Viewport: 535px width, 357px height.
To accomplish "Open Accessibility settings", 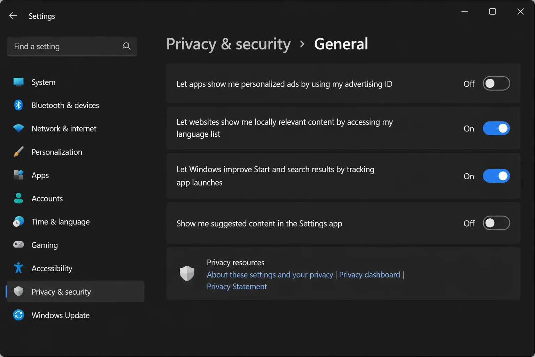I will point(75,268).
